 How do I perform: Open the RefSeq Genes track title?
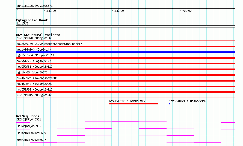28,116
